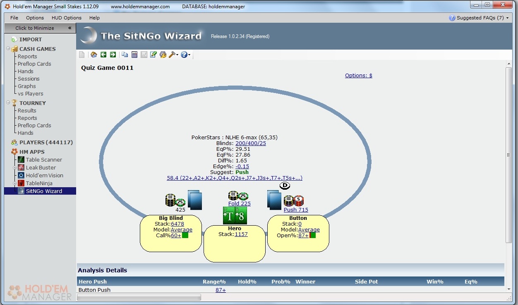The width and height of the screenshot is (518, 305).
Task: Click Big Blind Call% 60+ link
Action: (x=176, y=236)
